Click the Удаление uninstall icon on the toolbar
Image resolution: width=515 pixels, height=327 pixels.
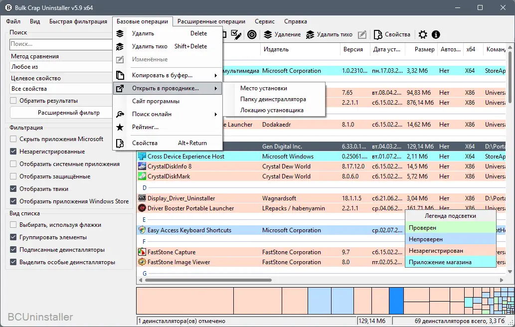click(x=268, y=34)
